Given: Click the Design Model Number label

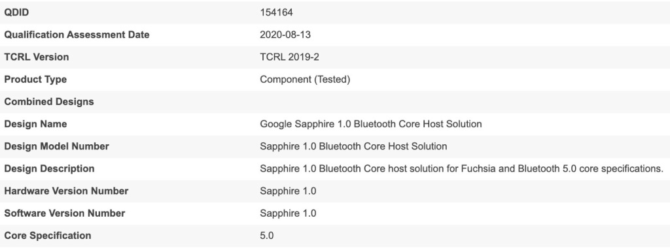Looking at the screenshot, I should click(56, 146).
